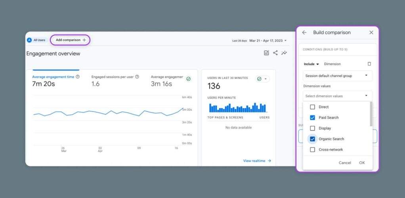Click help icon beside Average engagement time
This screenshot has width=405, height=198.
click(x=78, y=77)
